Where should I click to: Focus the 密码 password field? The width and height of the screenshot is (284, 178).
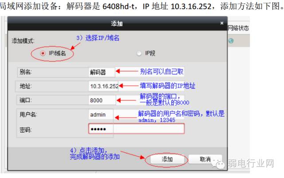(136, 129)
